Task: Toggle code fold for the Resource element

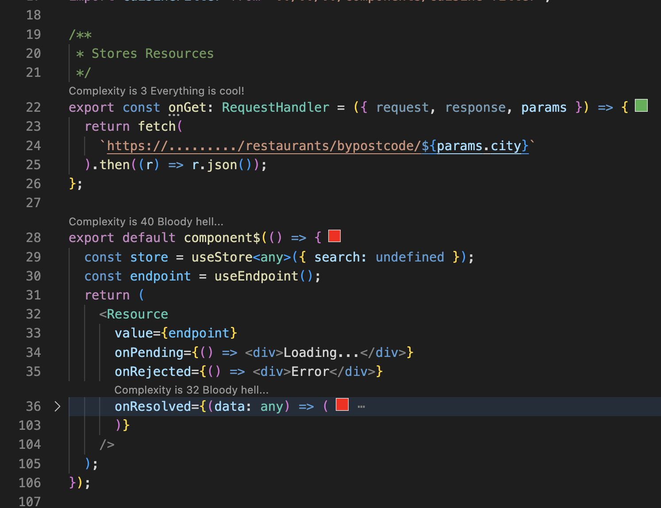Action: [58, 314]
